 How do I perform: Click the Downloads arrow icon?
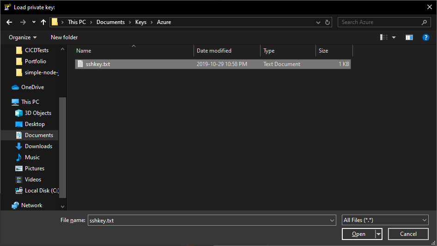tap(19, 146)
